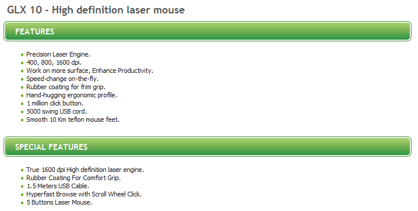Screen dimensions: 418x211
Task: Click the Work on more surface text
Action: click(90, 71)
